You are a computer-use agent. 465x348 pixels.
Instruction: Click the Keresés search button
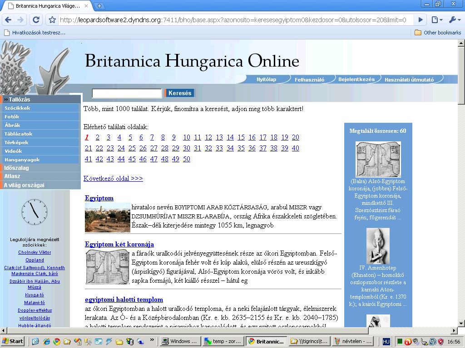point(180,93)
